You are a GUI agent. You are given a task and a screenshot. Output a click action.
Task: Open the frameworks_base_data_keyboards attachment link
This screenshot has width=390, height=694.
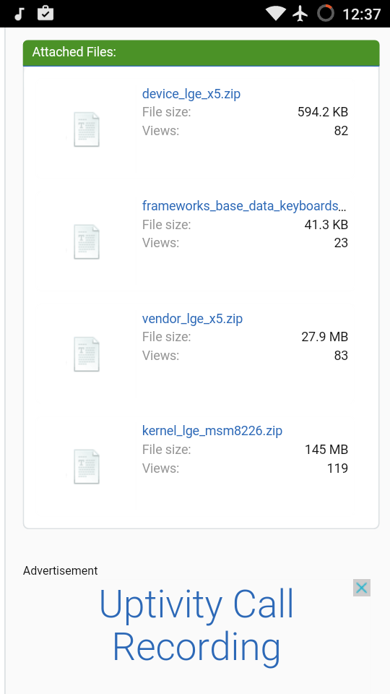coord(244,206)
